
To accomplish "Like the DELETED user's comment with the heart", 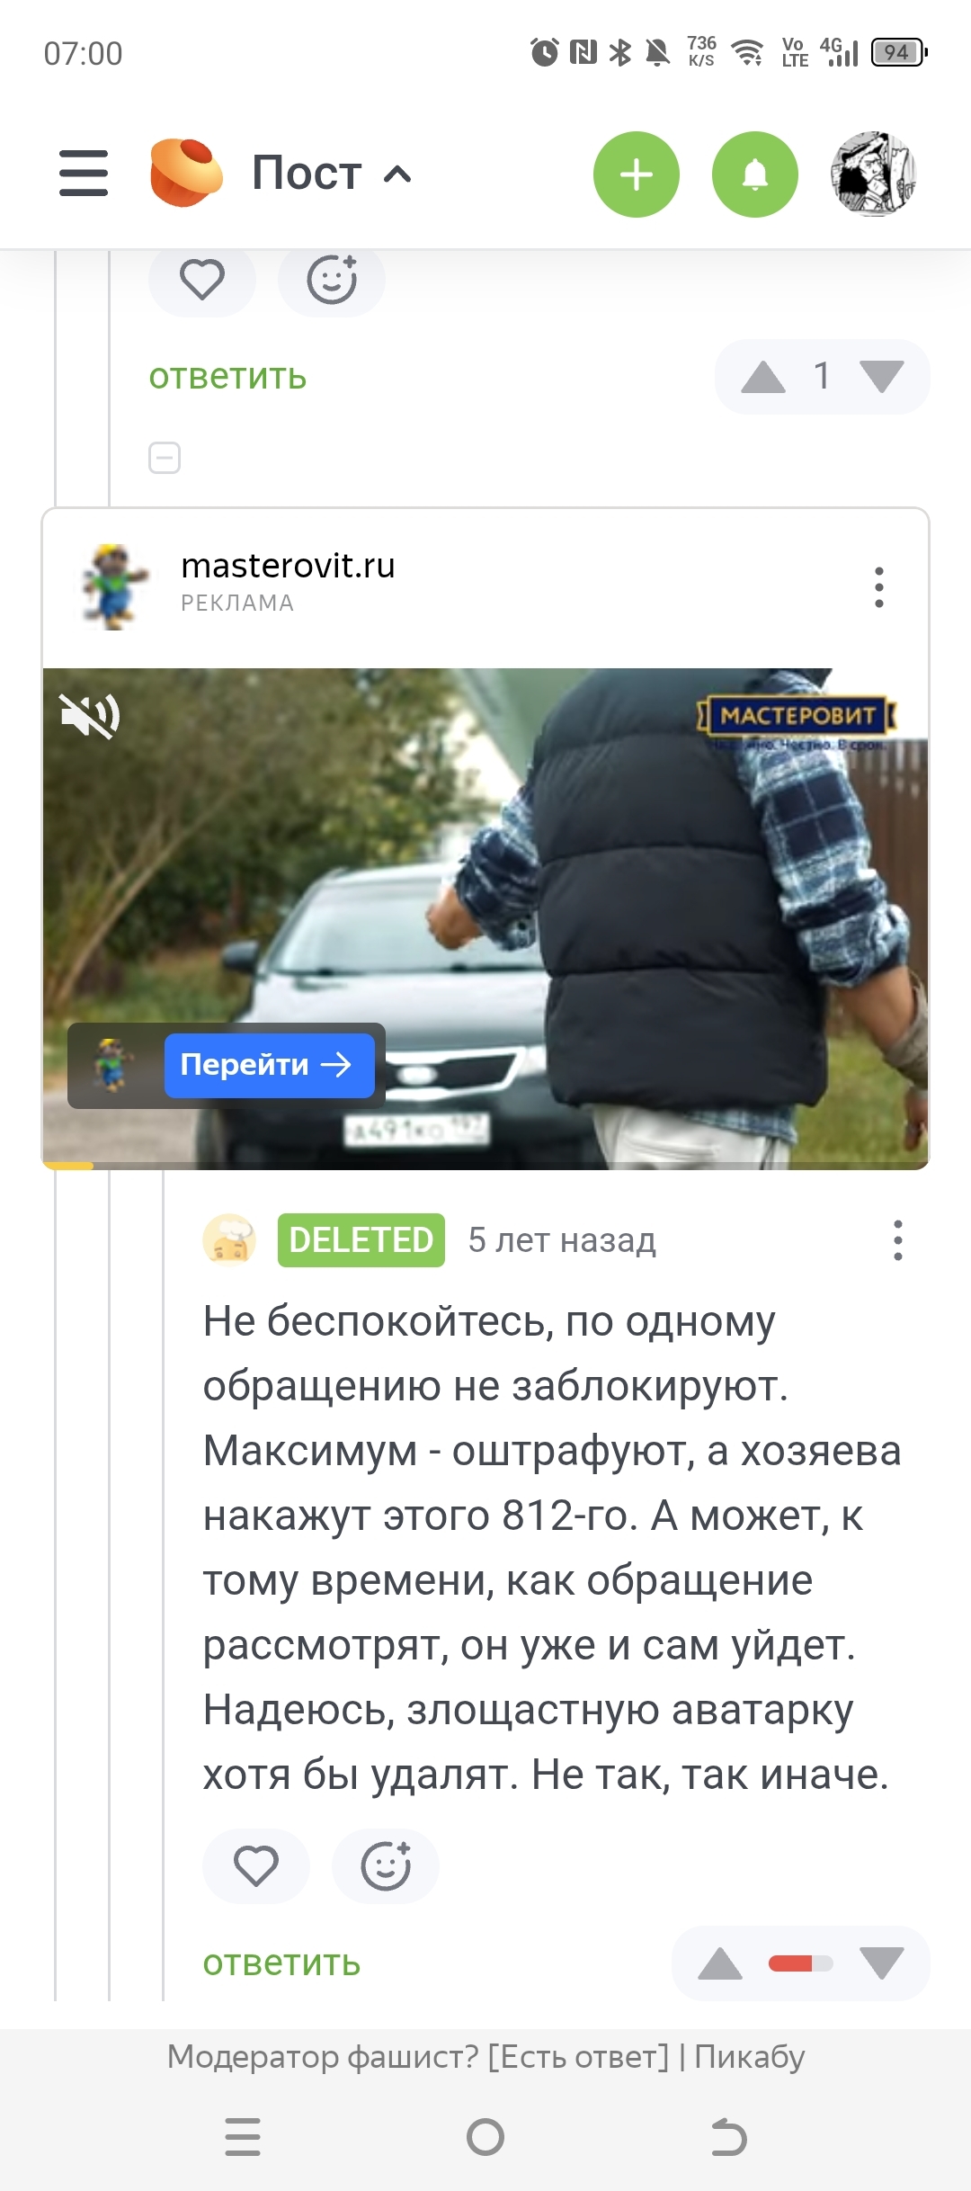I will (x=256, y=1866).
